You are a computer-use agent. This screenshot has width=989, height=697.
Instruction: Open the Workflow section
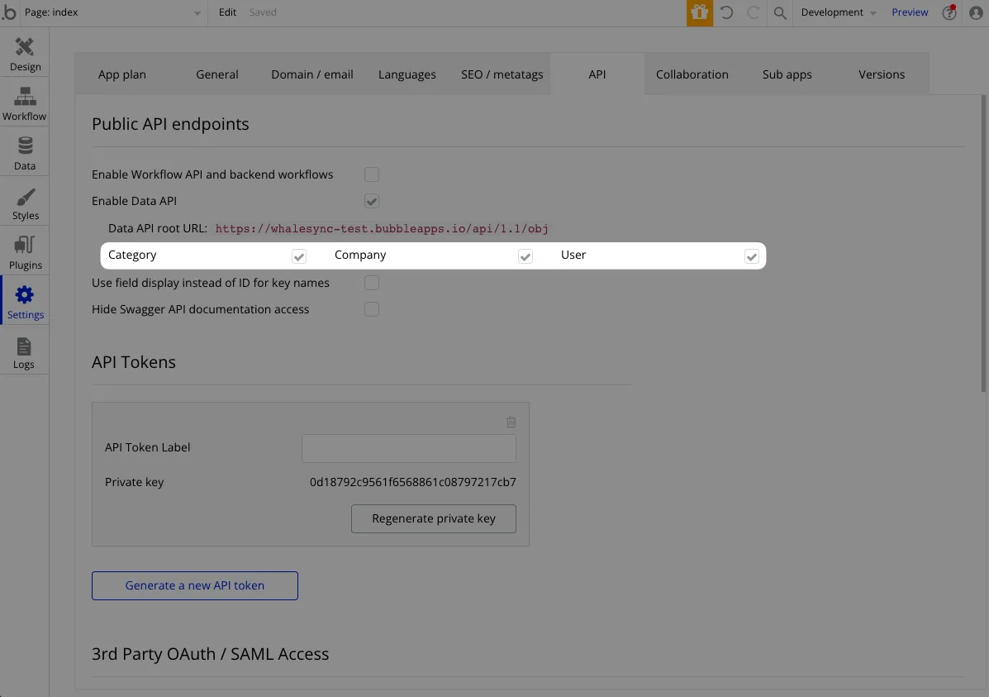coord(25,103)
